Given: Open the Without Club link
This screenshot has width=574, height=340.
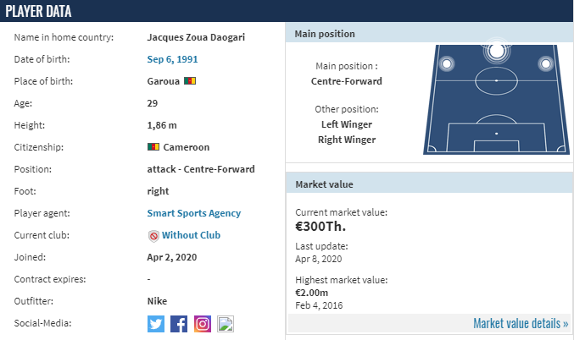Looking at the screenshot, I should (x=191, y=235).
